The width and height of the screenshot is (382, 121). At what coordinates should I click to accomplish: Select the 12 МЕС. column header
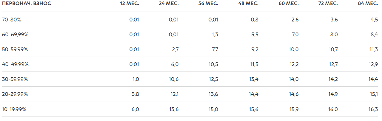click(x=130, y=4)
